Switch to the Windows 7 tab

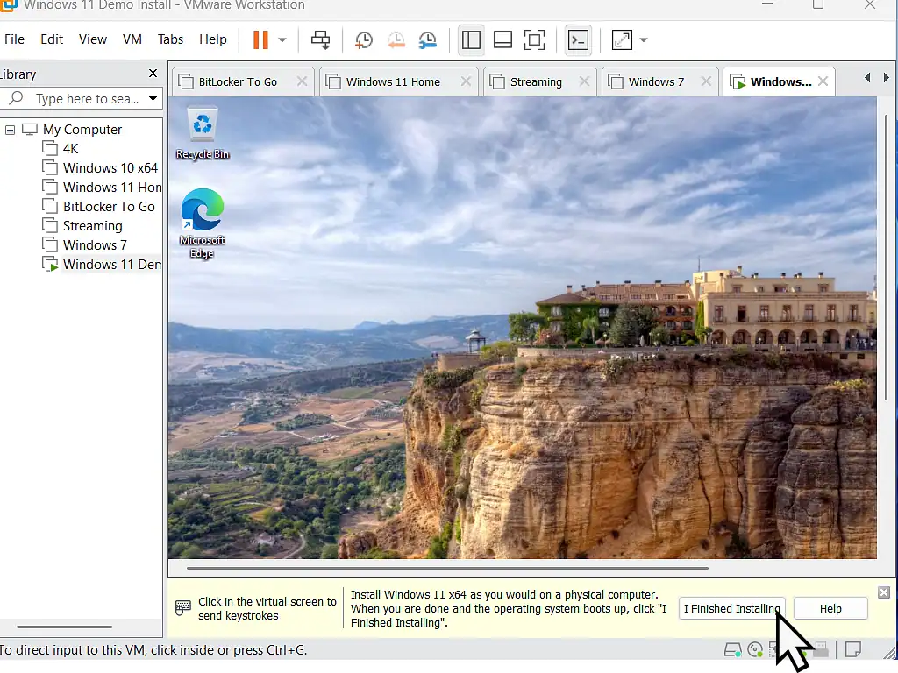[x=656, y=81]
